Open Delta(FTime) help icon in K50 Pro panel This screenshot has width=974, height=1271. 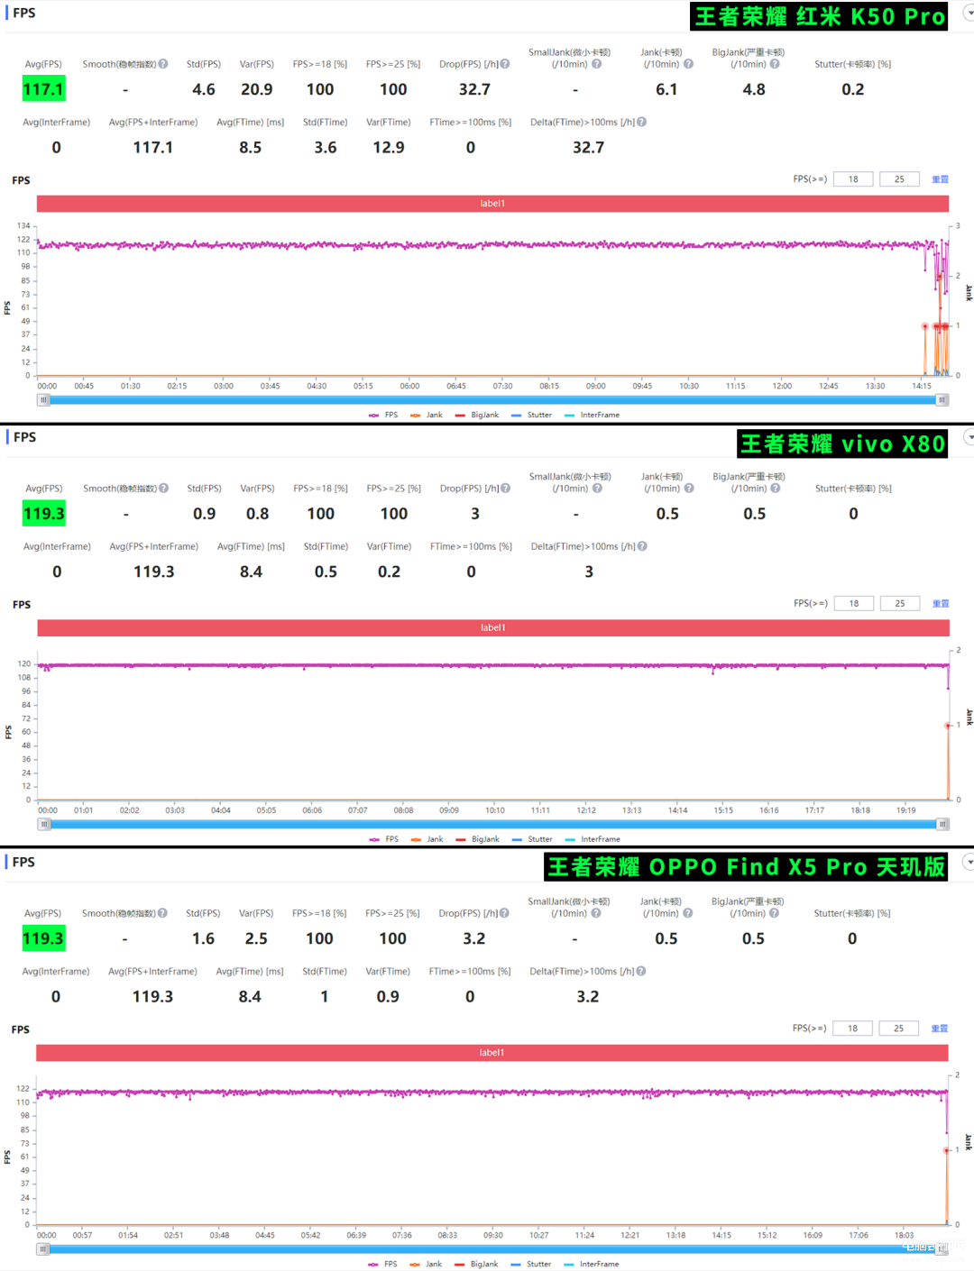[x=641, y=122]
